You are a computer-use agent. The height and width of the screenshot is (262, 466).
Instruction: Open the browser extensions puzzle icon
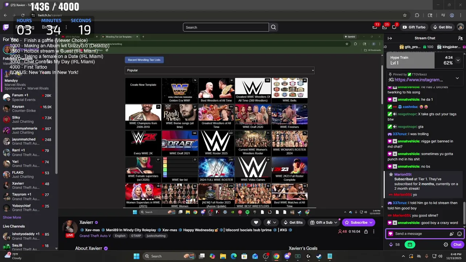[417, 15]
